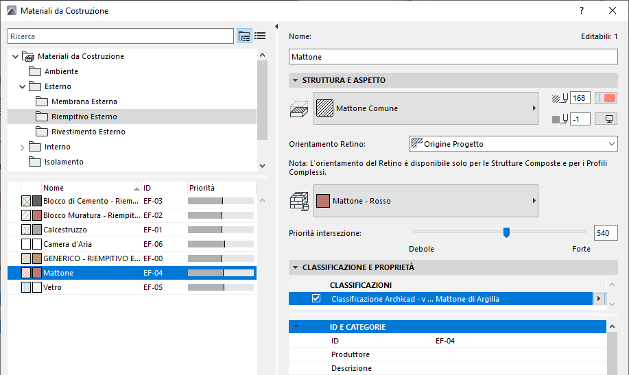Viewport: 629px width, 375px height.
Task: Sort the list by ID column
Action: click(x=165, y=188)
